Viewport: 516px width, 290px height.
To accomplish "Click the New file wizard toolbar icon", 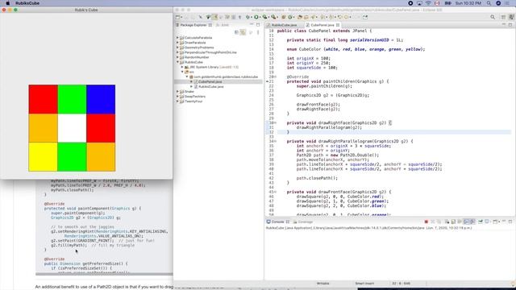I will tap(177, 17).
